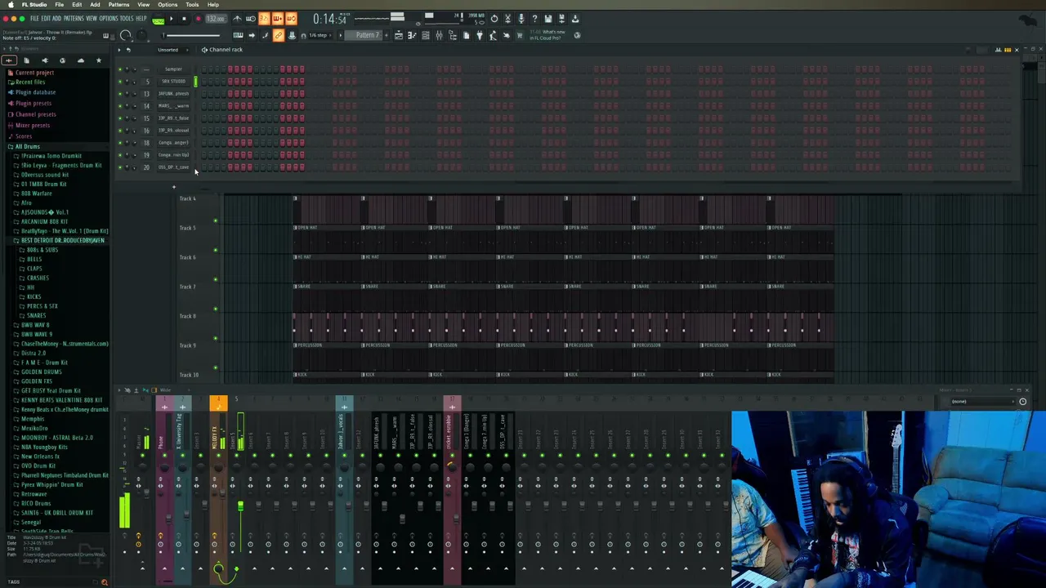Expand the OVO Drum Kit folder
This screenshot has height=588, width=1046.
coord(37,466)
